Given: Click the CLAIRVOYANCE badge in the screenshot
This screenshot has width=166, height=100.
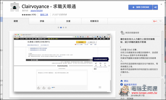Looking at the screenshot, I should coord(101,59).
